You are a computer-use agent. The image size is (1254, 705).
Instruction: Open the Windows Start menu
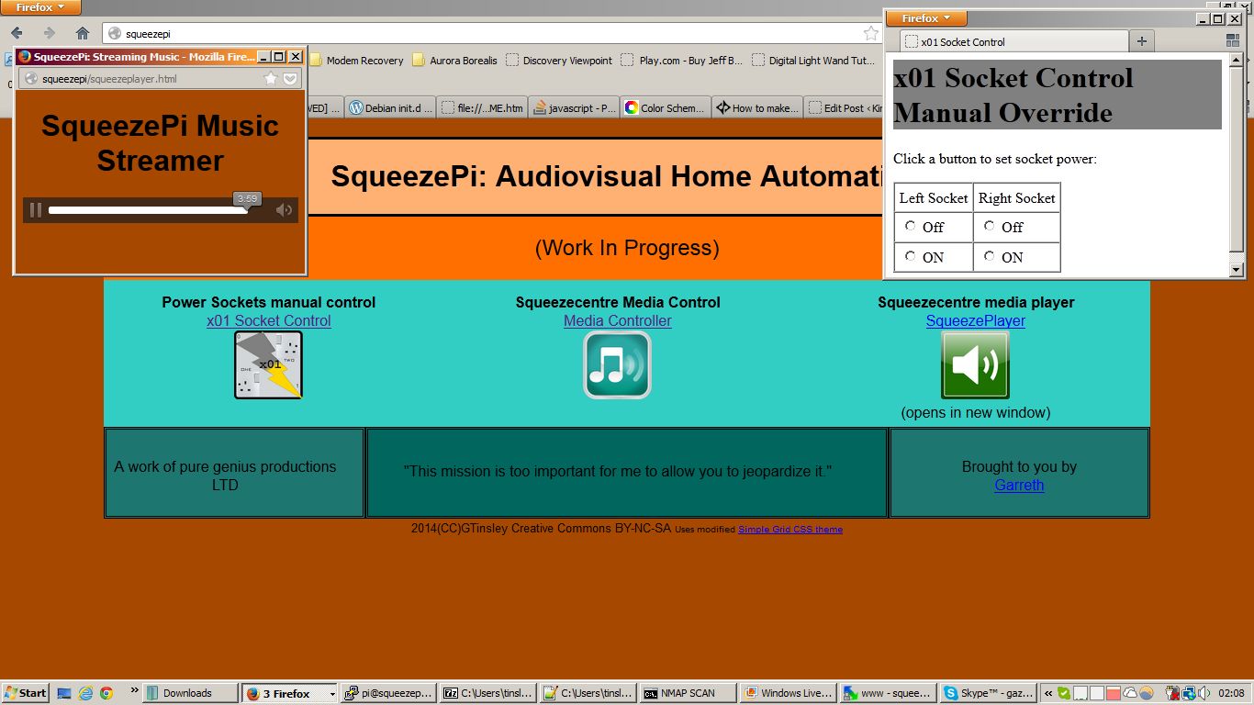click(x=25, y=693)
